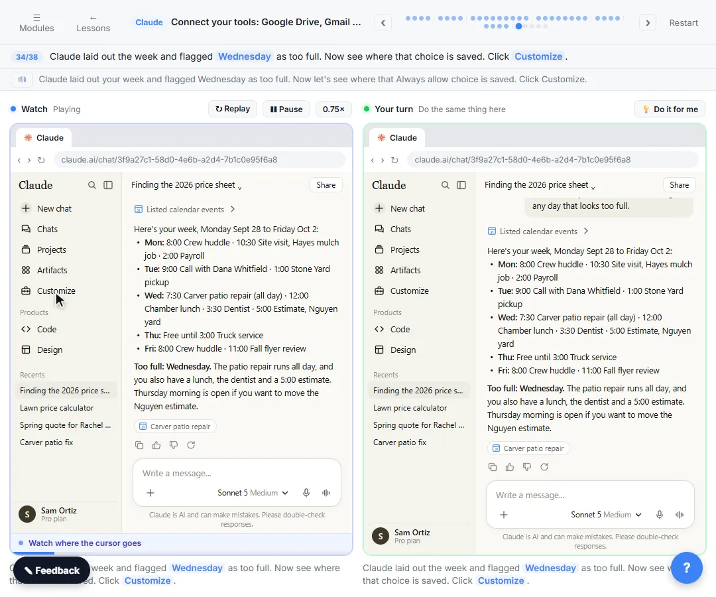Click the microphone icon in Your turn composer
716x597 pixels.
coord(660,515)
